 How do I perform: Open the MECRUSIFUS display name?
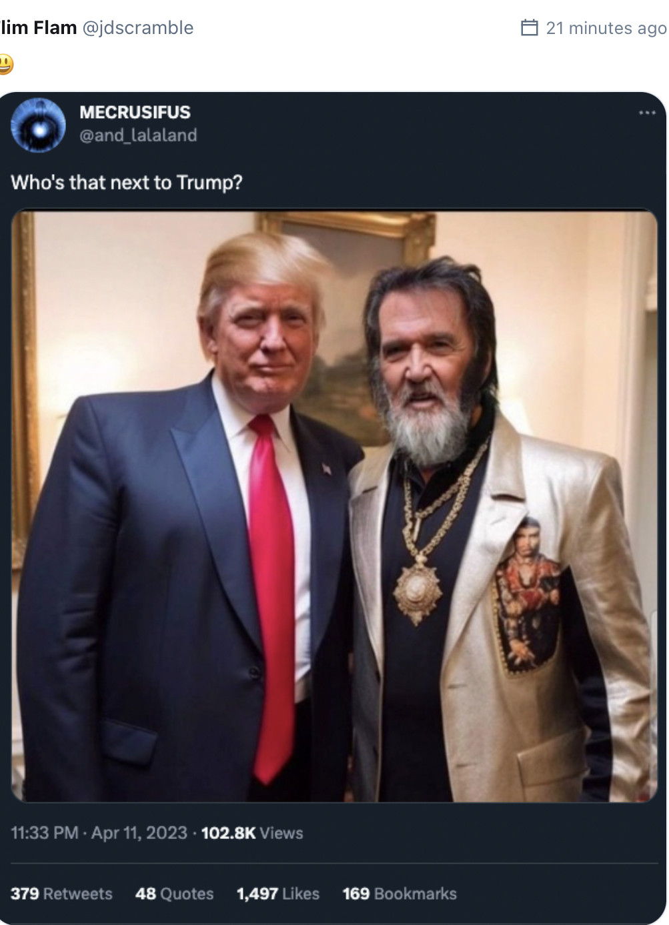pyautogui.click(x=135, y=112)
